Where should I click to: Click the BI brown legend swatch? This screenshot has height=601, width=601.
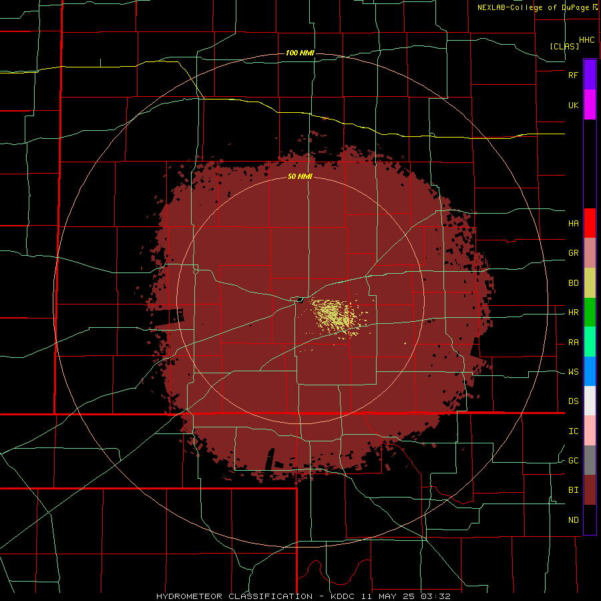coord(590,490)
